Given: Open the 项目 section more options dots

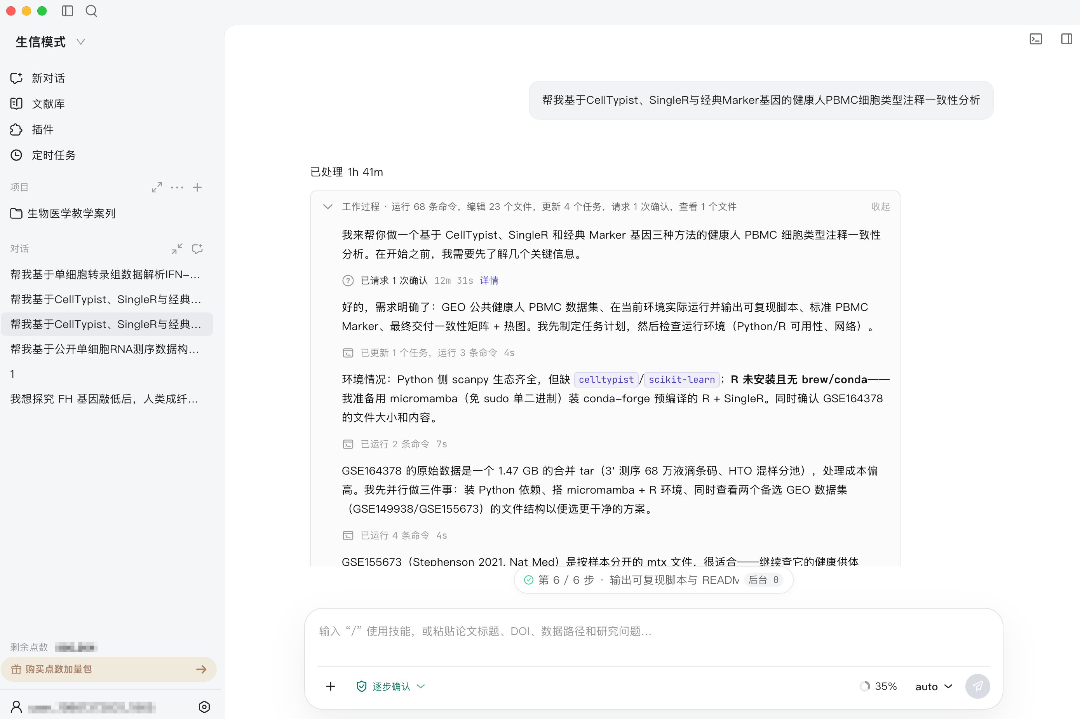Looking at the screenshot, I should (x=177, y=188).
